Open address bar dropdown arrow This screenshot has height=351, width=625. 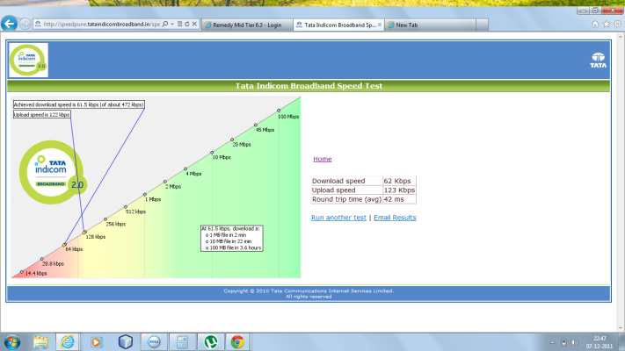click(172, 25)
